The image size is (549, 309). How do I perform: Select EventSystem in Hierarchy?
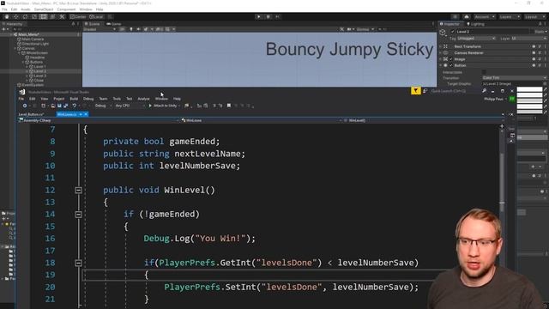click(33, 85)
